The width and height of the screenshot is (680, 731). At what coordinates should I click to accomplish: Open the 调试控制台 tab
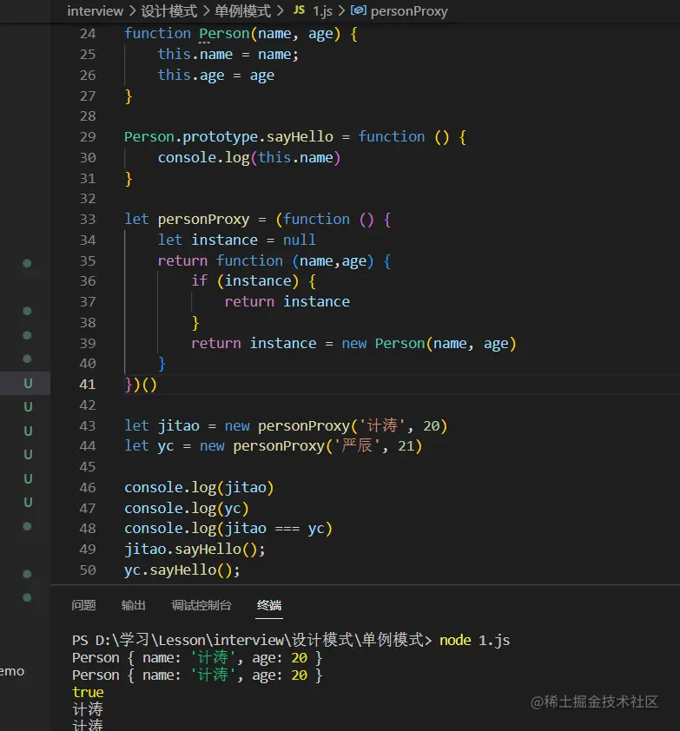pos(201,605)
